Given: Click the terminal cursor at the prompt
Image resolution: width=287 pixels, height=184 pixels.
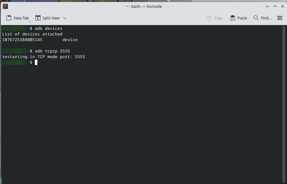Looking at the screenshot, I should (x=36, y=63).
